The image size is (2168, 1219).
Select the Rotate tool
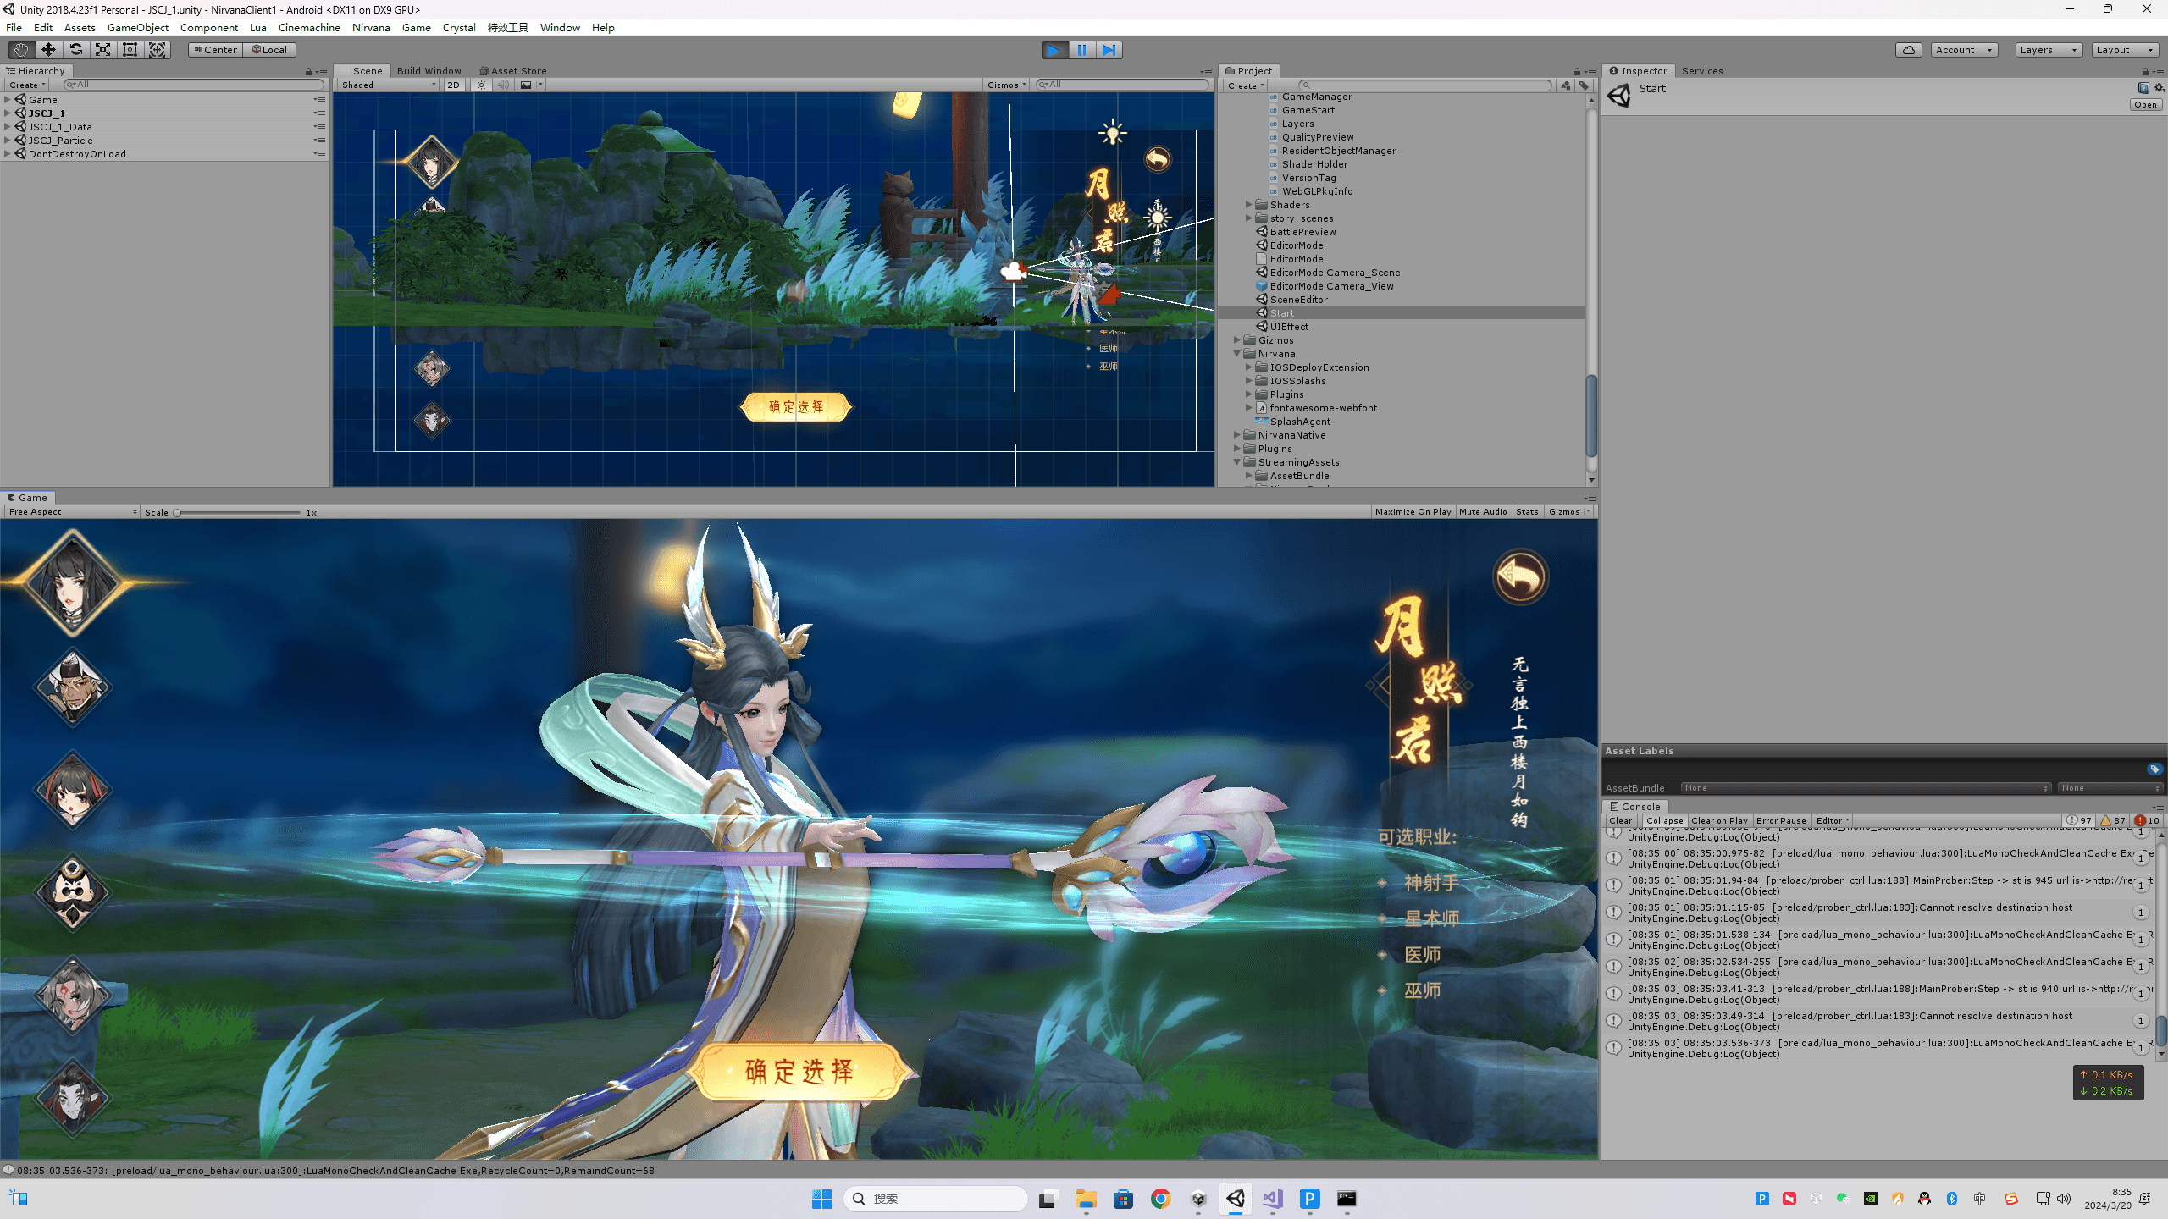75,50
